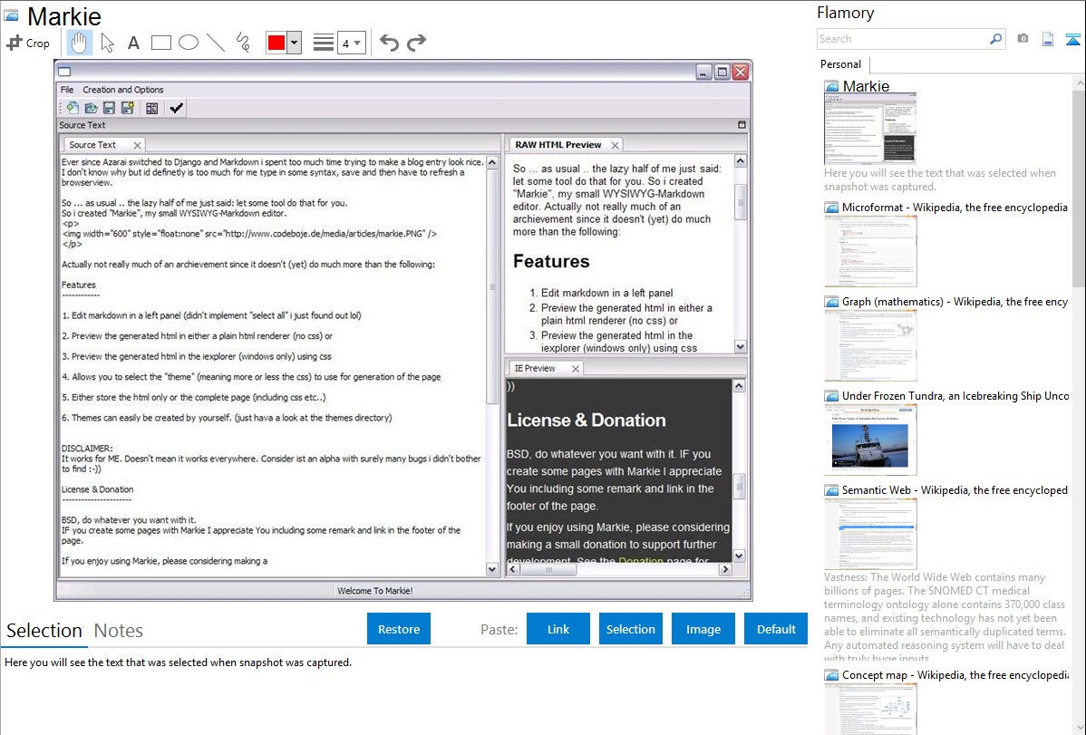Click the page document icon in Flamory
The height and width of the screenshot is (735, 1086).
pos(1048,39)
